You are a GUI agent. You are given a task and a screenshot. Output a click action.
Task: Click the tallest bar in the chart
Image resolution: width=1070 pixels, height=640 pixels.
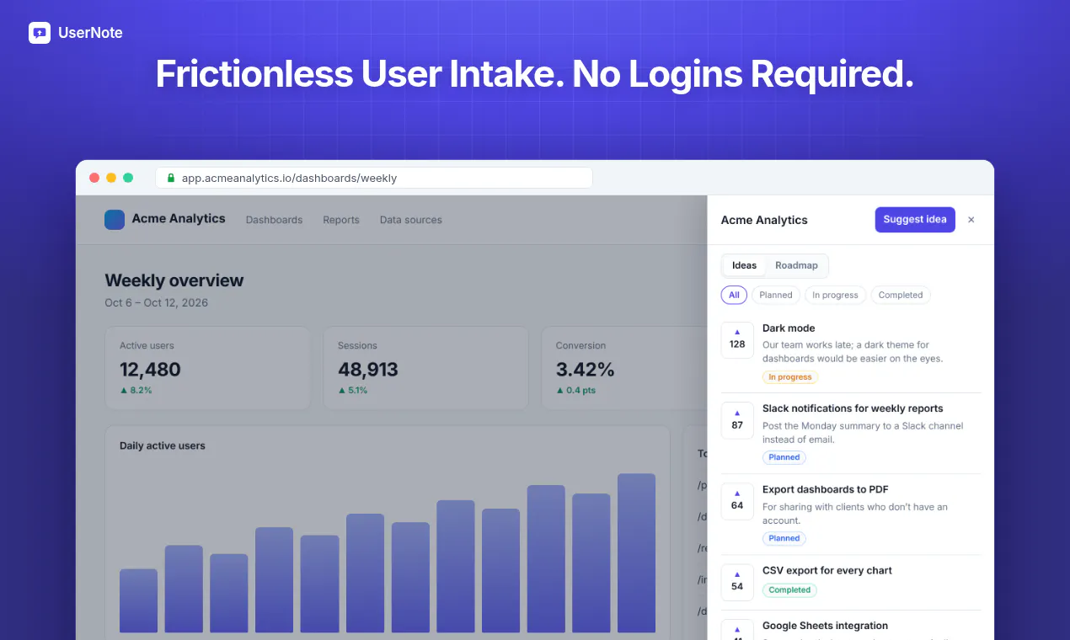point(636,552)
